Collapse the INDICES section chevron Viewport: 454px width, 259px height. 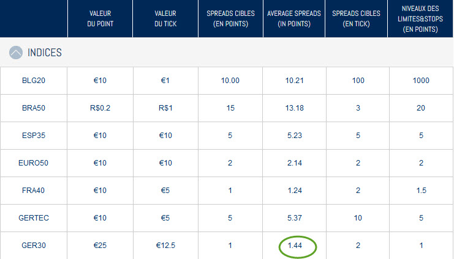[x=17, y=53]
